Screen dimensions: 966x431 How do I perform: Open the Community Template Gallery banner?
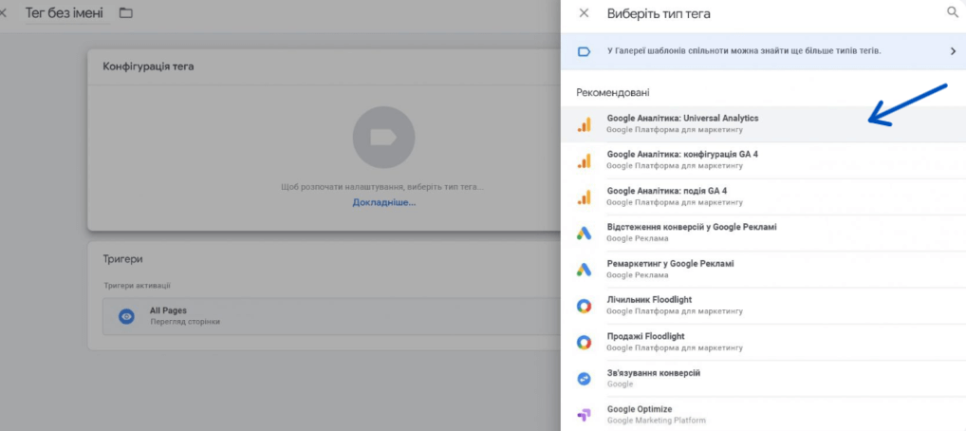[x=763, y=51]
